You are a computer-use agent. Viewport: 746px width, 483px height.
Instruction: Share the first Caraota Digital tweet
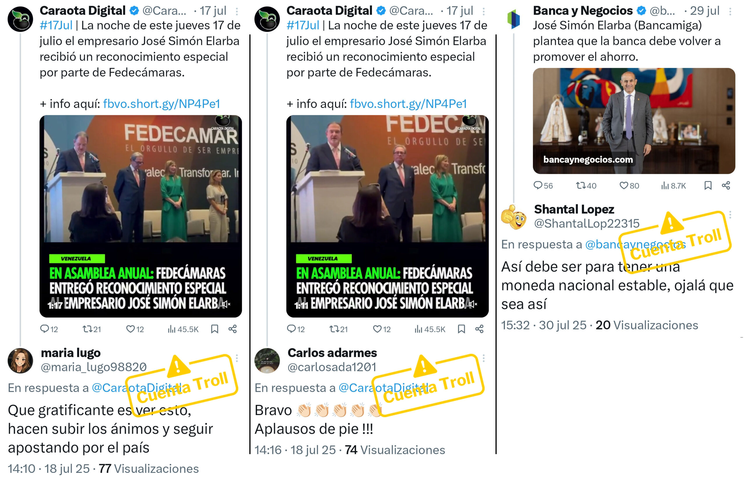(x=233, y=329)
